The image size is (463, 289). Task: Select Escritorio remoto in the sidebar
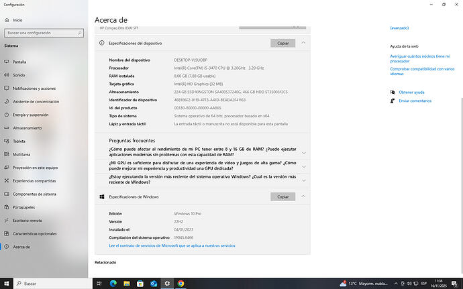(27, 220)
